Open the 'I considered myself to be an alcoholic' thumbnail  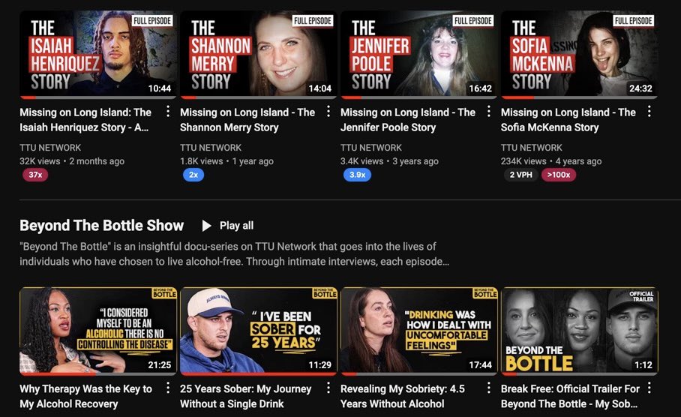98,331
